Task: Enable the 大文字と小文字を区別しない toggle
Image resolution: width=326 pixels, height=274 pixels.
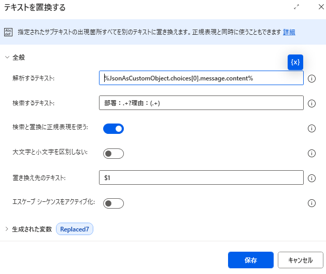Action: [114, 154]
